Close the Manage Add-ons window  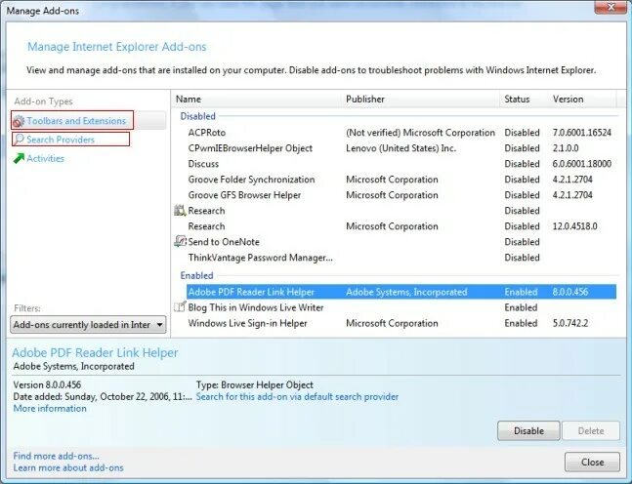pos(611,7)
